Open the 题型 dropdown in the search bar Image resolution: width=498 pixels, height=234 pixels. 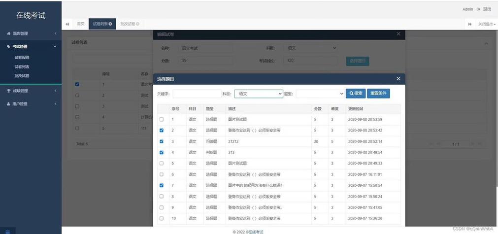tap(320, 93)
